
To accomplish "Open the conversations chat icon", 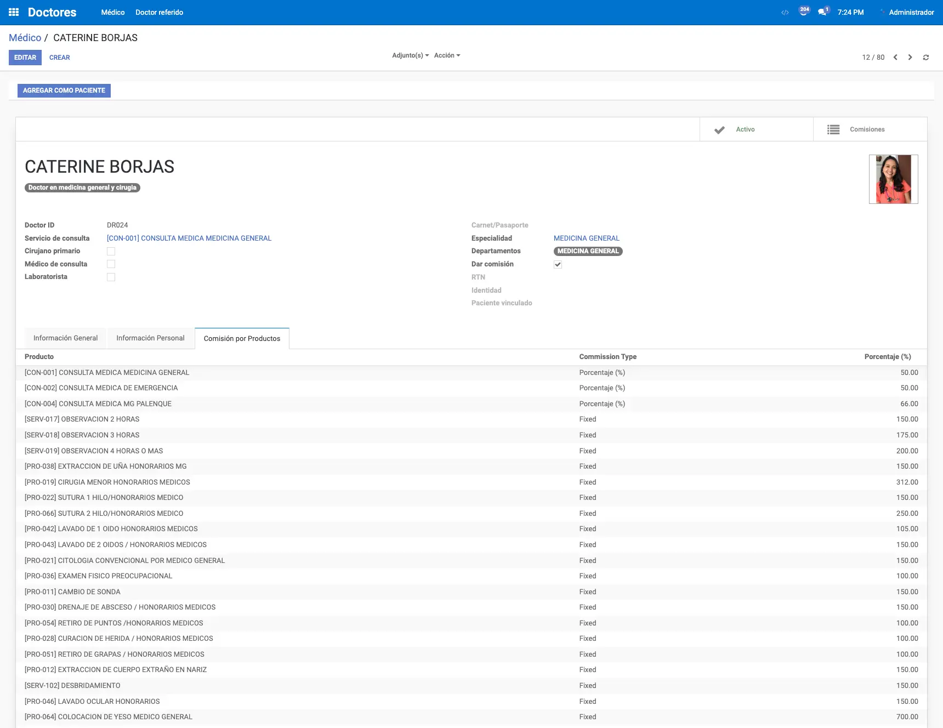I will pyautogui.click(x=822, y=12).
